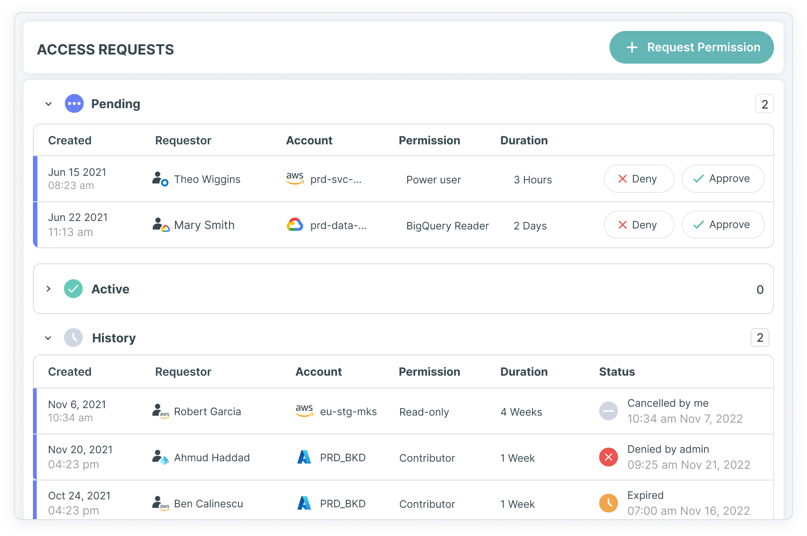Click the gray History clock icon

click(73, 338)
